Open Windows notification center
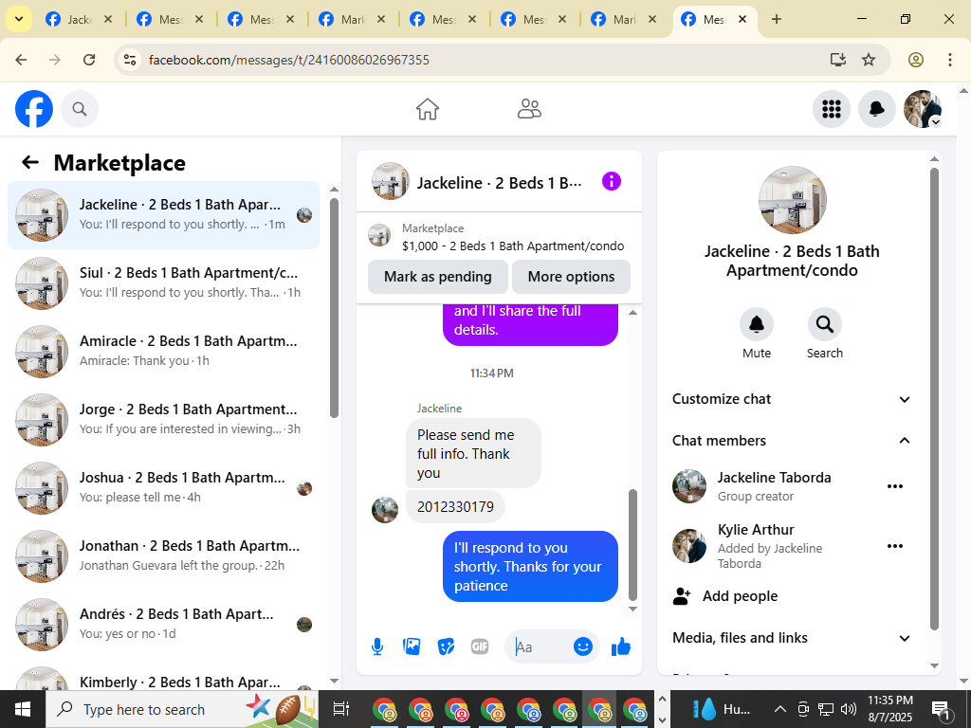The height and width of the screenshot is (728, 971). click(942, 709)
